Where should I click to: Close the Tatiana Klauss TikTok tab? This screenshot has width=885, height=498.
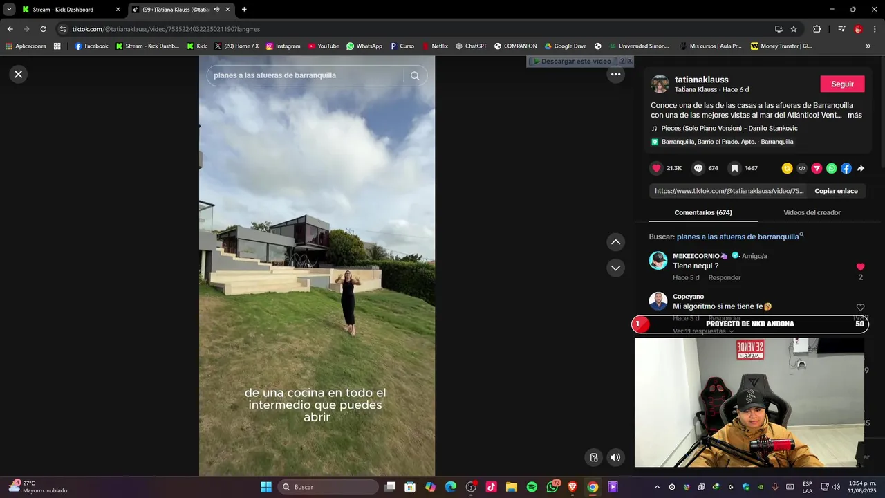(x=227, y=10)
